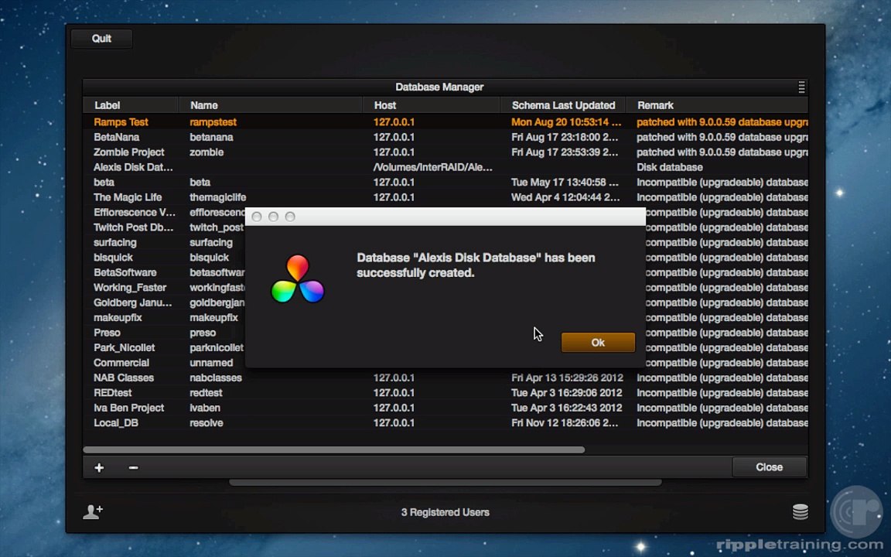This screenshot has height=557, width=891.
Task: Click the Fri Apr 13 15:29:26 2012 cell
Action: [x=567, y=378]
